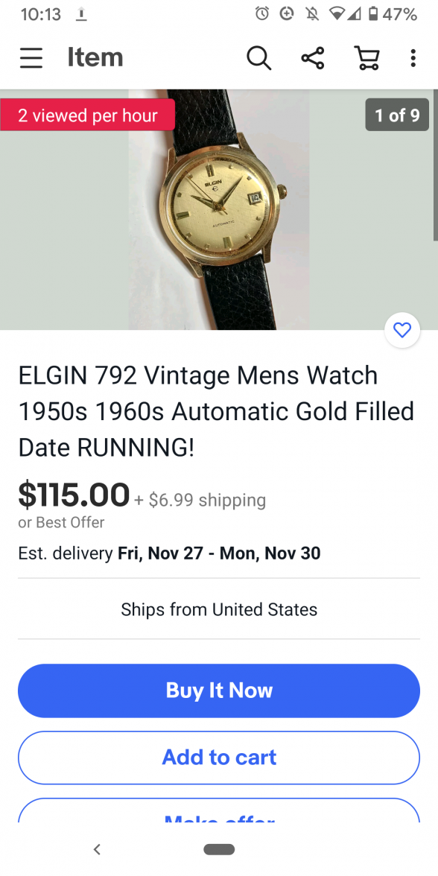Image resolution: width=438 pixels, height=876 pixels.
Task: Open the three-dot overflow menu
Action: point(413,57)
